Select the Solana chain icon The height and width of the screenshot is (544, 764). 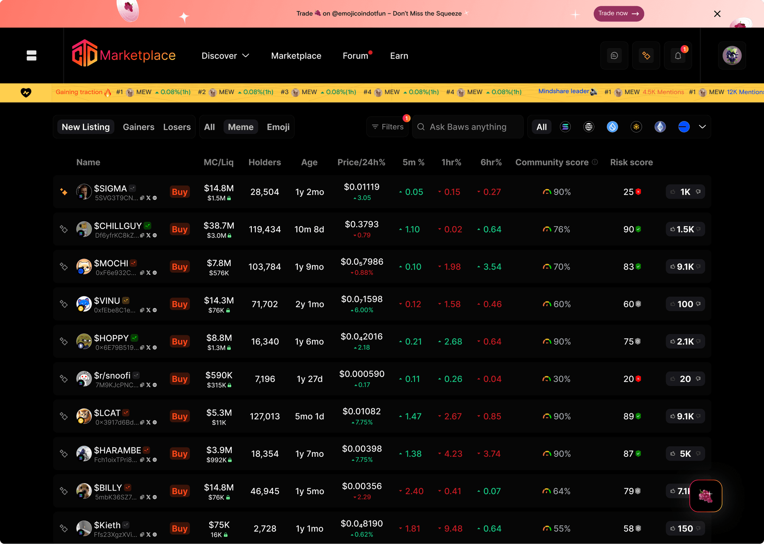[x=565, y=127]
